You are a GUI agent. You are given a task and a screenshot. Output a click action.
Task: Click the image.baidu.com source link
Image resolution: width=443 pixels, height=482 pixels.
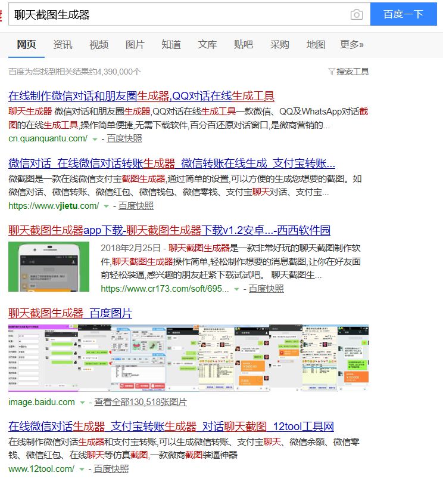coord(42,402)
